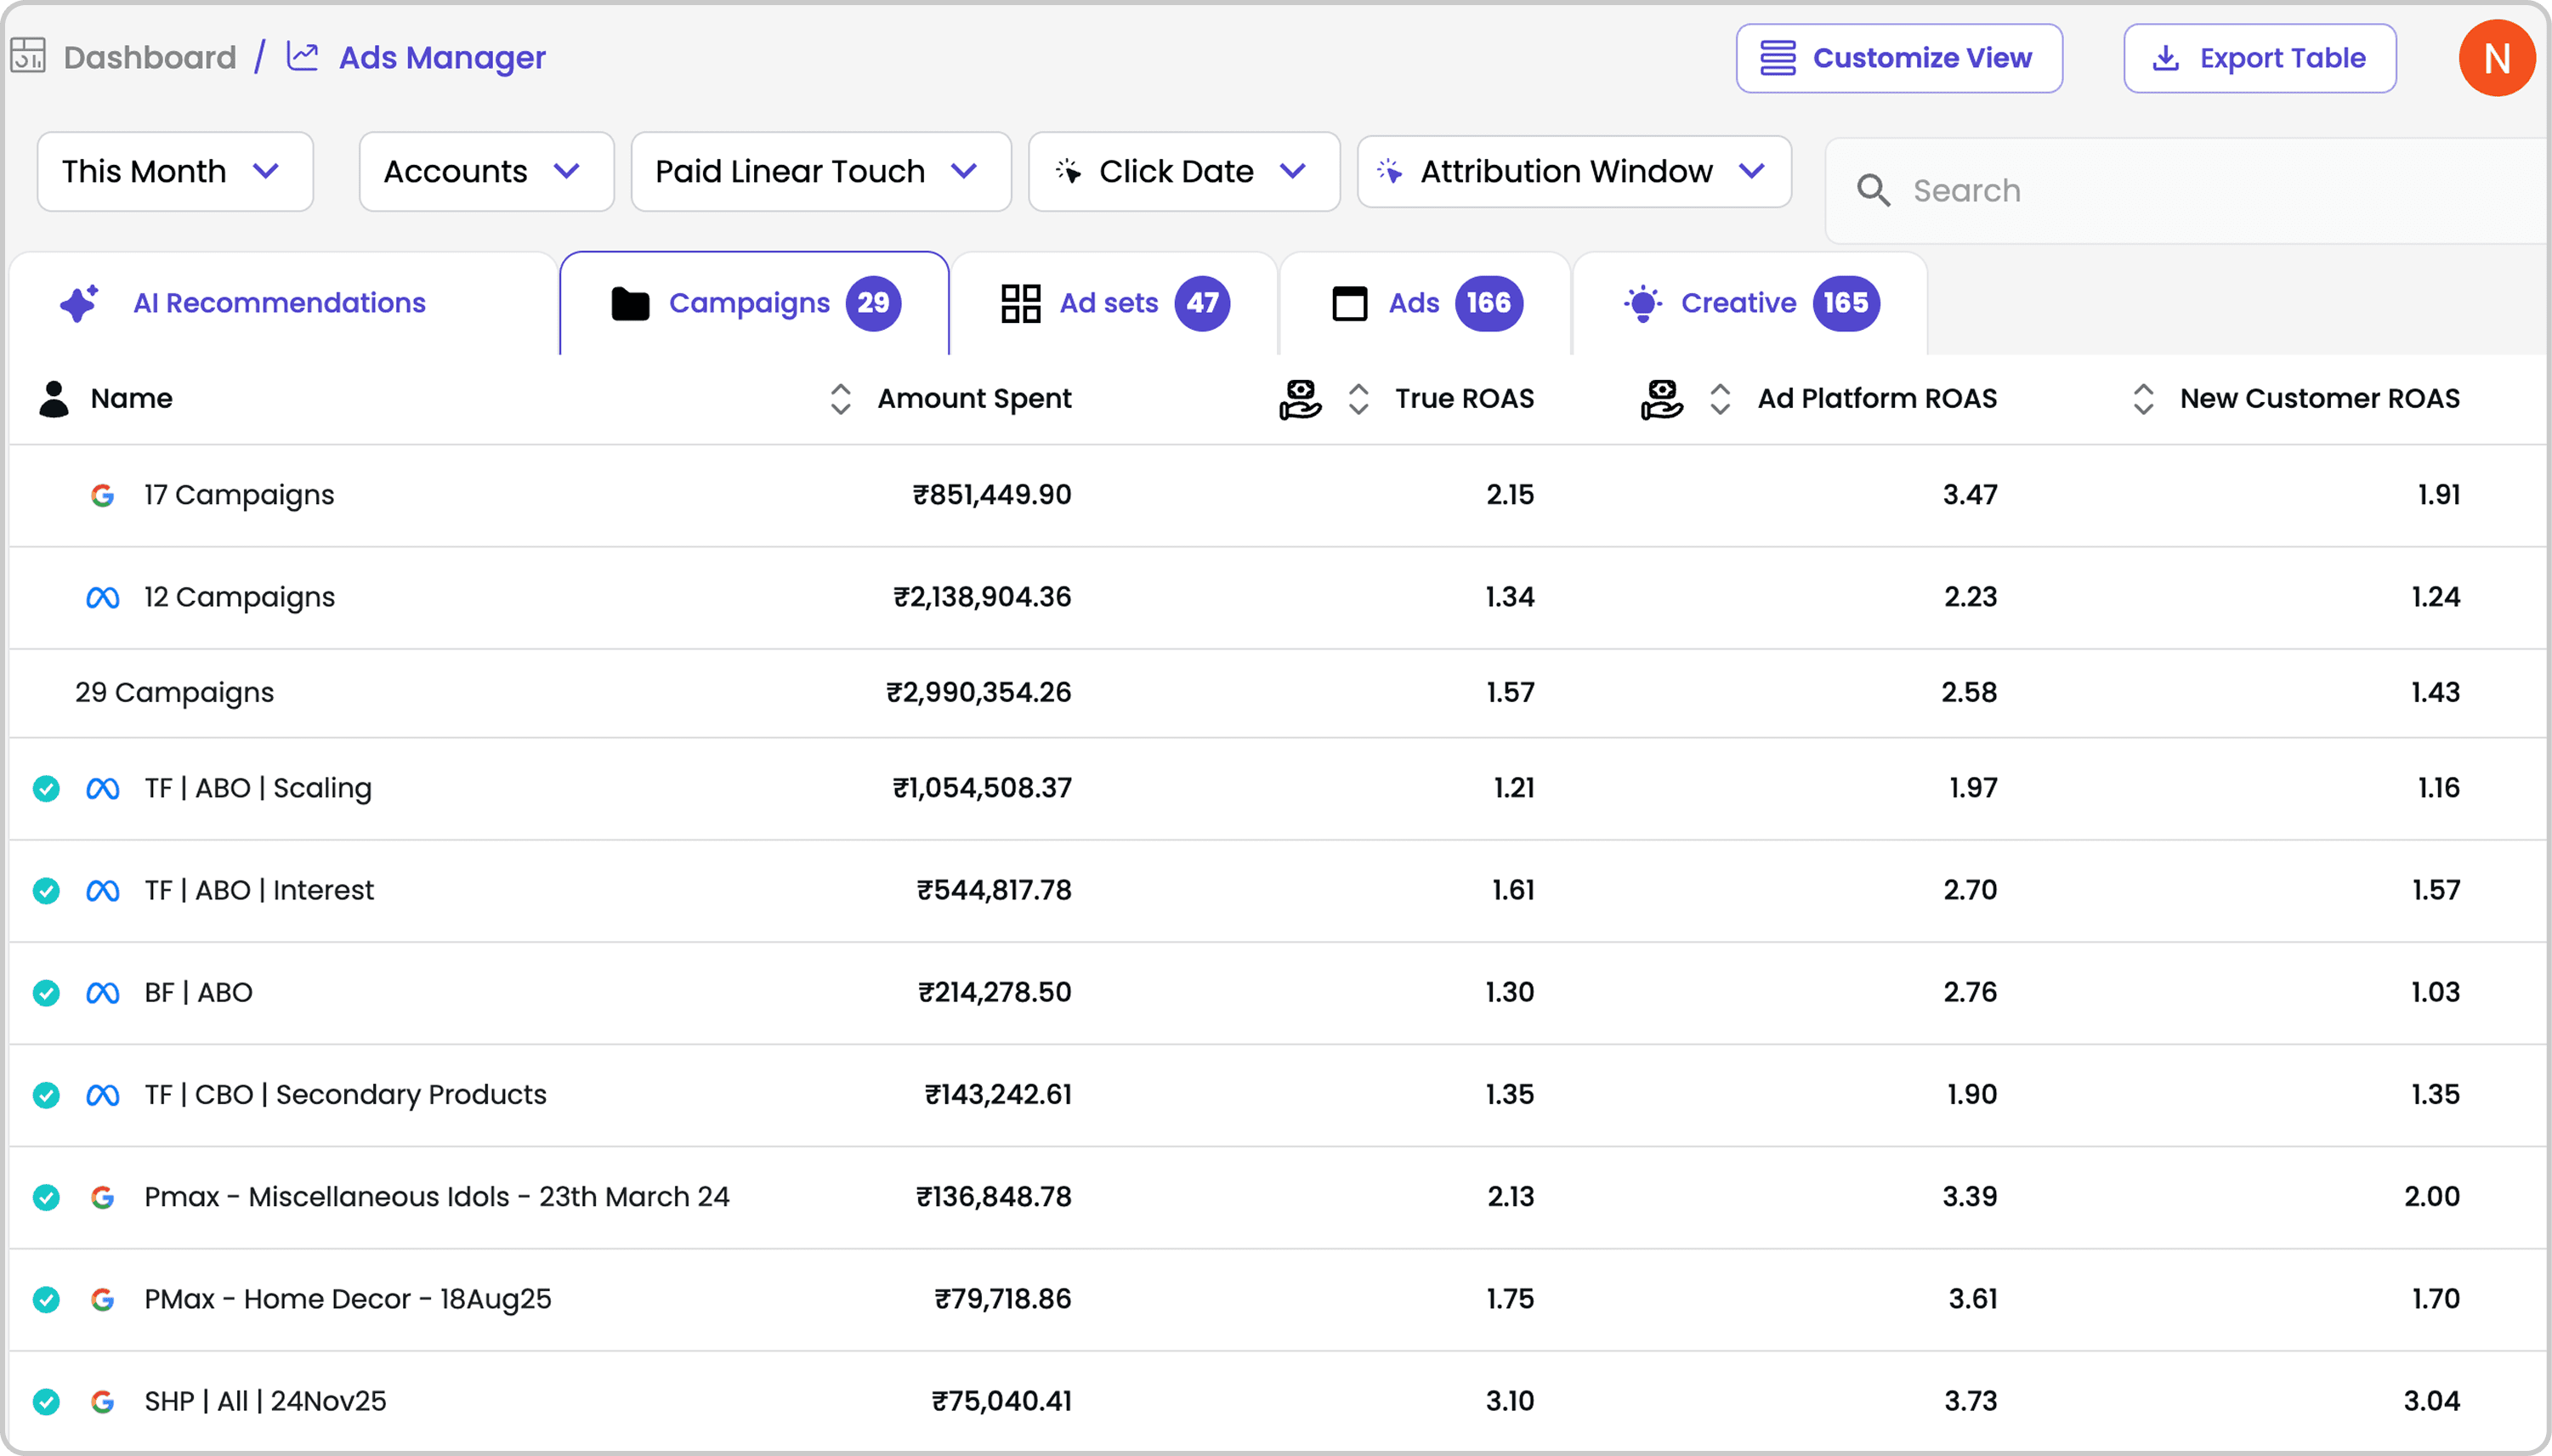Click the Google icon on 17 Campaigns row
Screen dimensions: 2552x1456
pos(102,495)
